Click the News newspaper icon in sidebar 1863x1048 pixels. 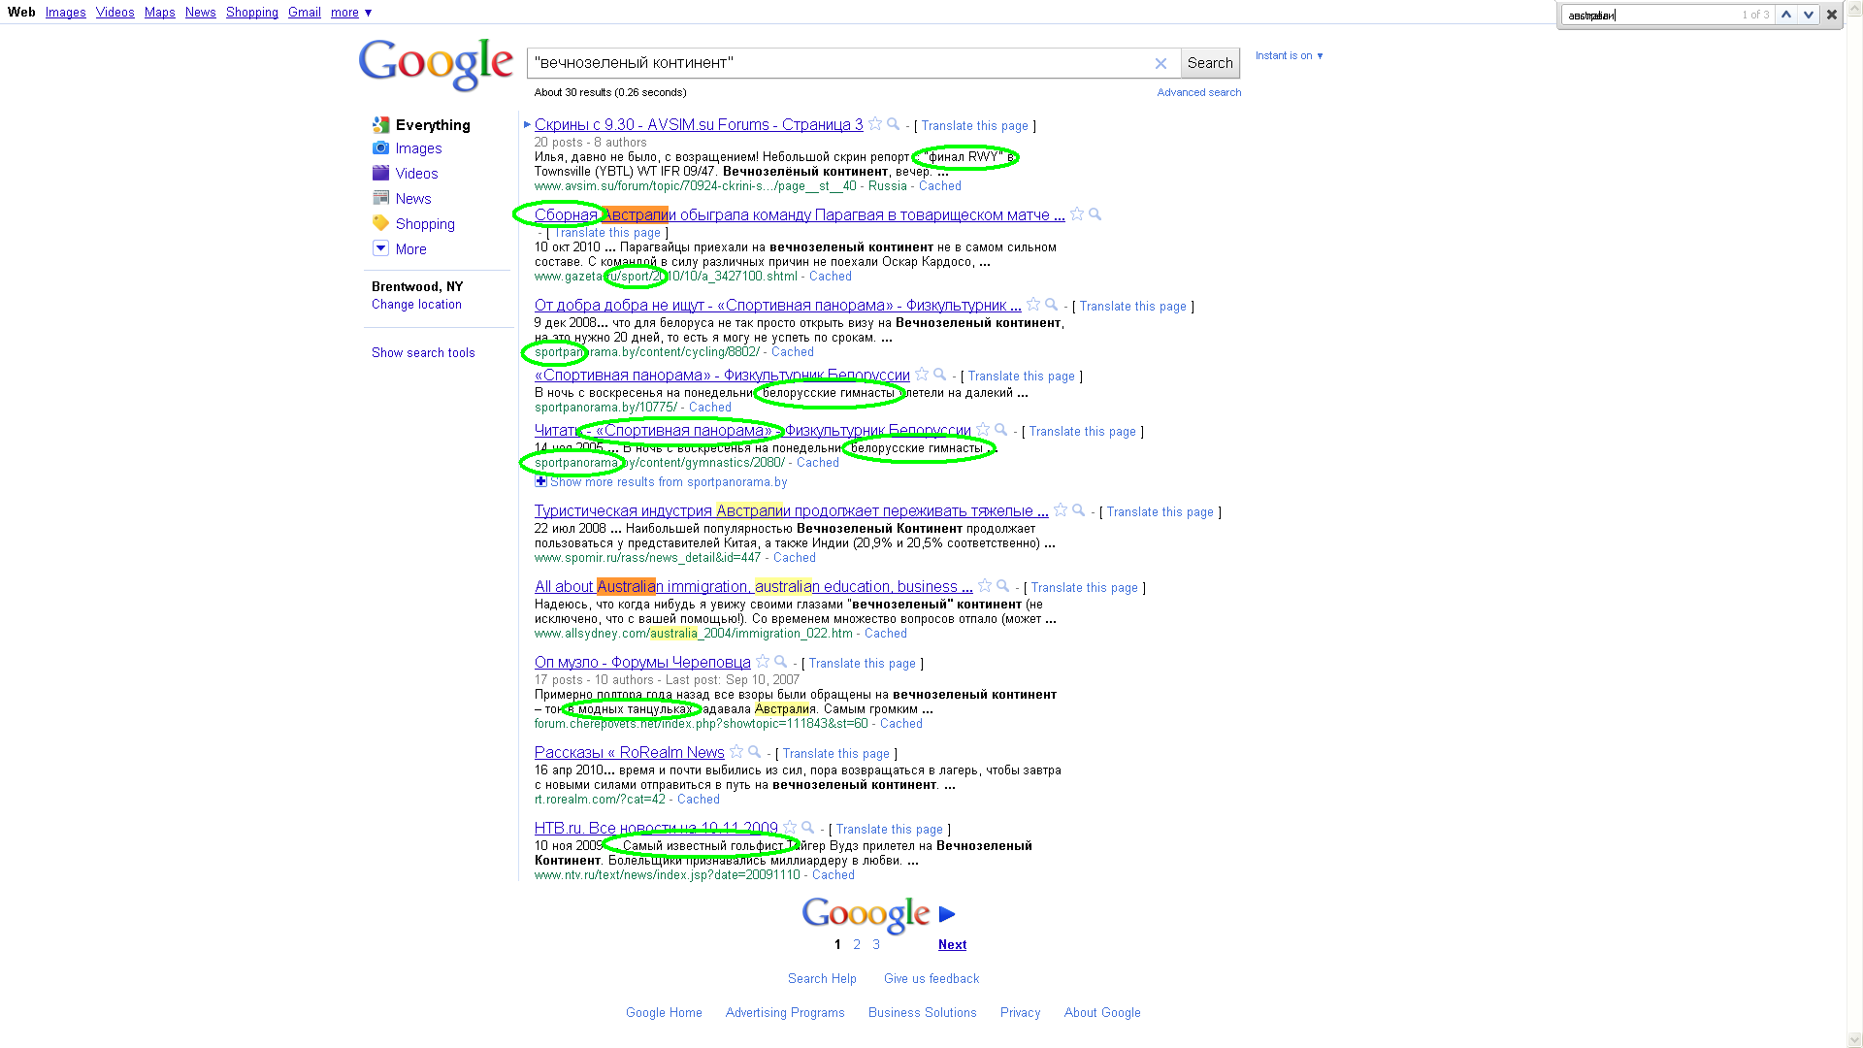coord(380,198)
